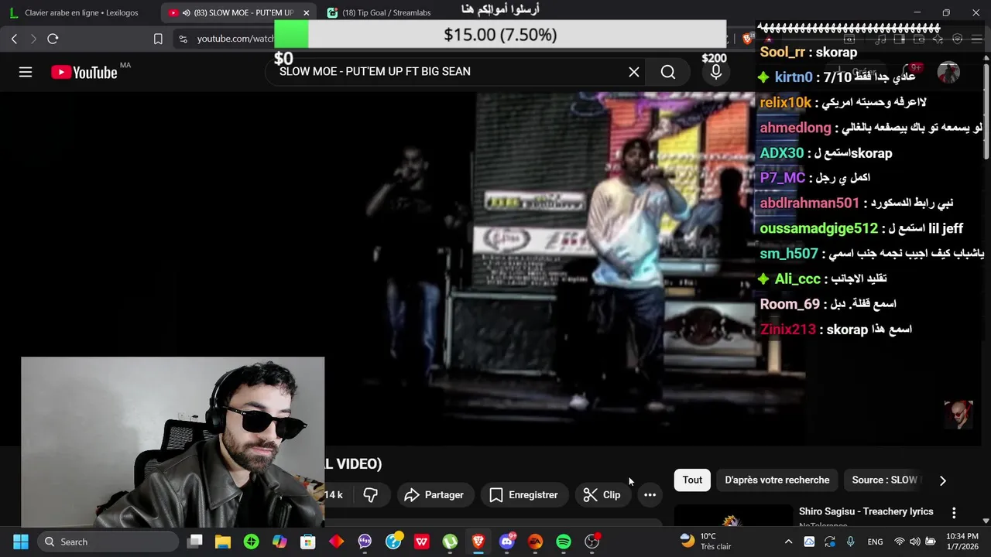
Task: Open uTorrent from the taskbar
Action: pyautogui.click(x=450, y=542)
